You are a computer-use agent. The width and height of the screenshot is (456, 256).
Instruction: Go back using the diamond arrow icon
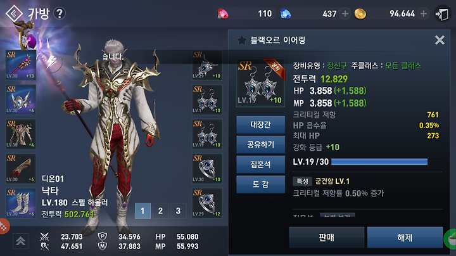coord(14,13)
